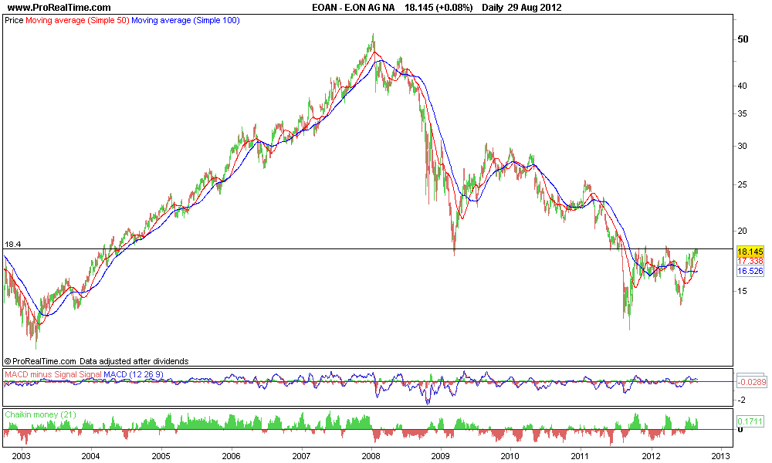Click the '-2' MACD axis label
Screen dimensions: 772x463
(x=742, y=400)
